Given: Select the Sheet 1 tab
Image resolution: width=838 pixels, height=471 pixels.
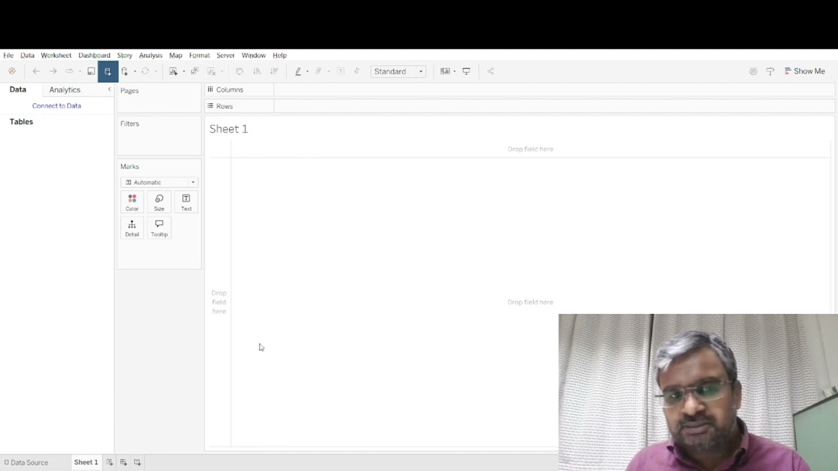Looking at the screenshot, I should coord(86,462).
